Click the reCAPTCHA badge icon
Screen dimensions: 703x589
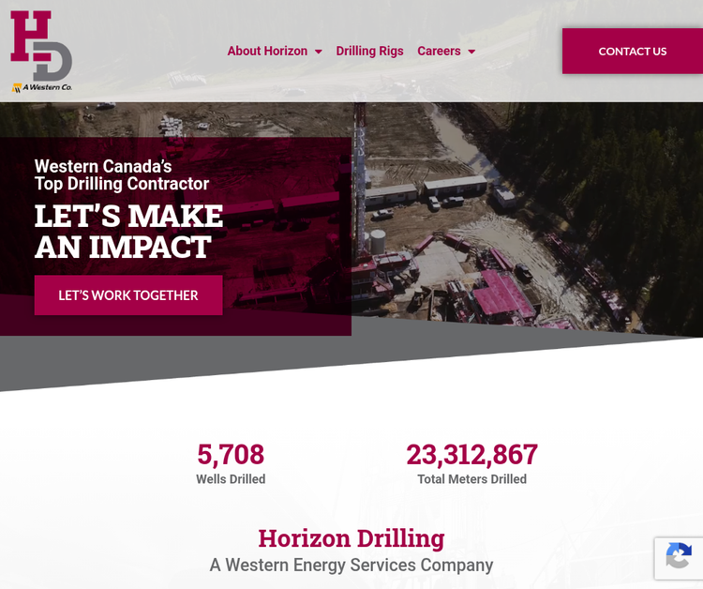tap(679, 556)
